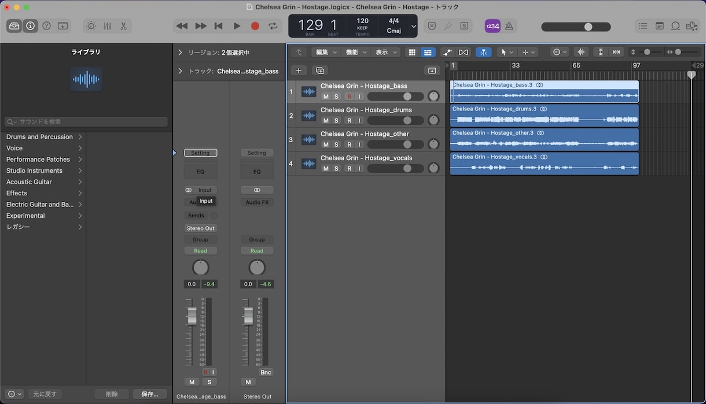This screenshot has width=706, height=404.
Task: Switch to grid view button
Action: (412, 52)
